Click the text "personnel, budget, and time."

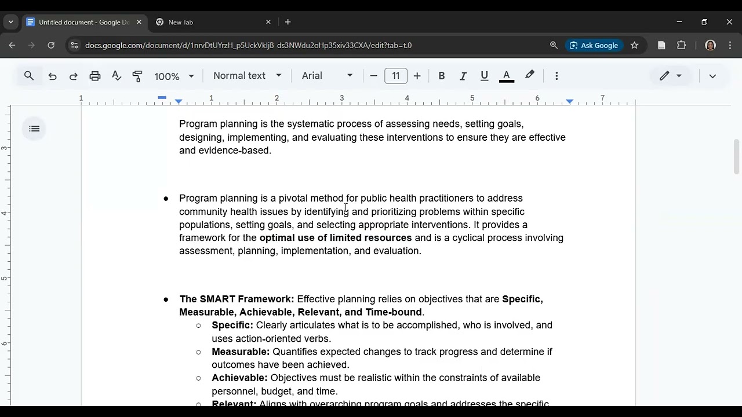[275, 392]
